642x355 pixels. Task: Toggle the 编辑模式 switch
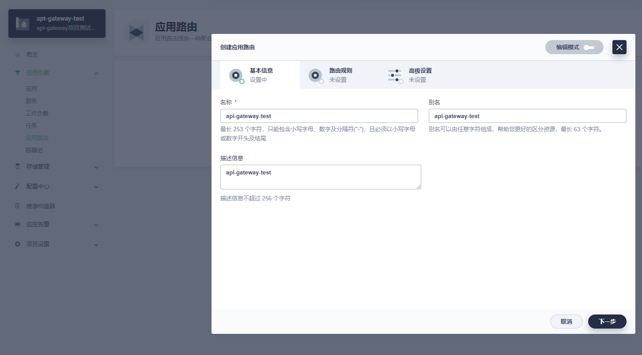pyautogui.click(x=589, y=48)
